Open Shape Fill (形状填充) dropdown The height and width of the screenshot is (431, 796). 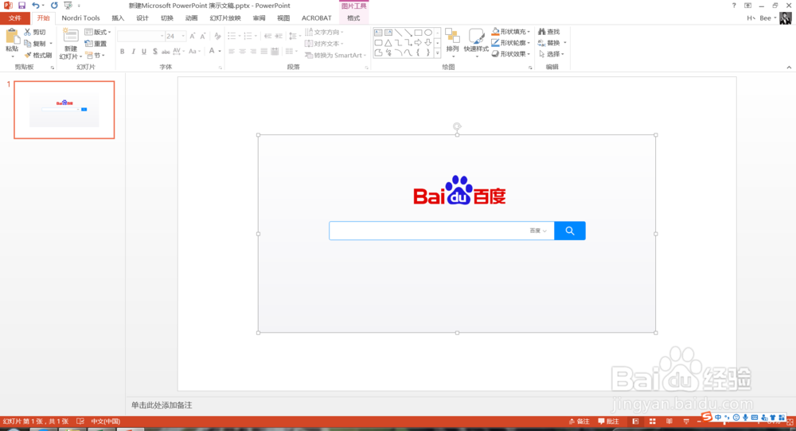click(x=511, y=32)
